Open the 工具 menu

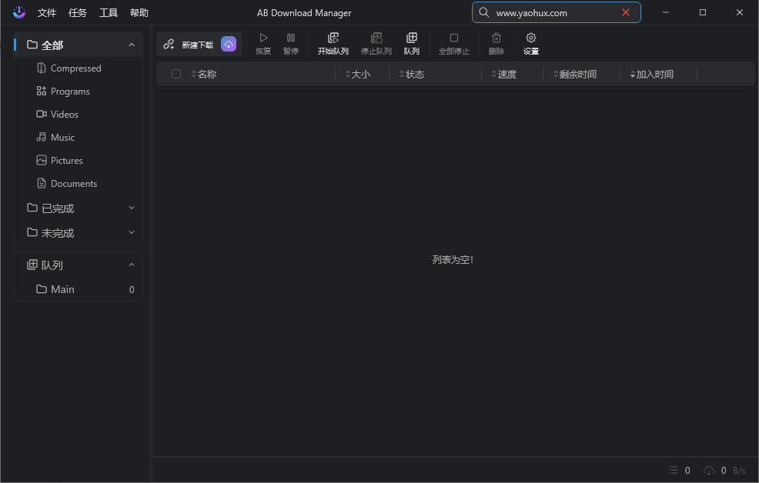tap(109, 13)
